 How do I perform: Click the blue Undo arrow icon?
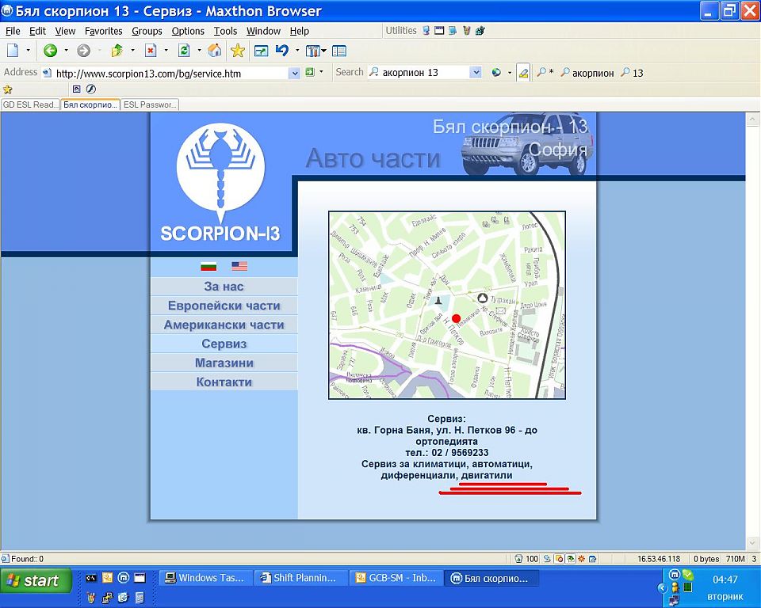281,51
